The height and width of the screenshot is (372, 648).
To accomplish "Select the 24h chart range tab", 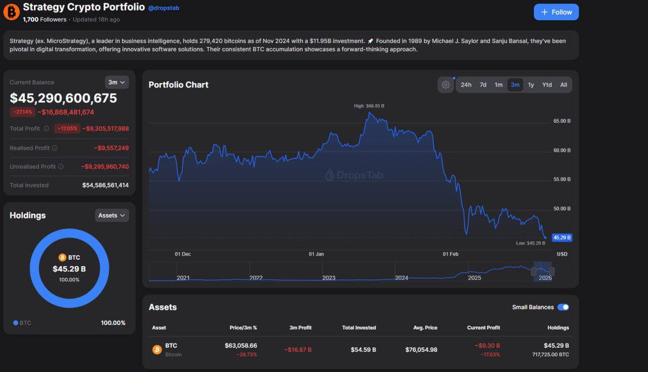I will (466, 85).
